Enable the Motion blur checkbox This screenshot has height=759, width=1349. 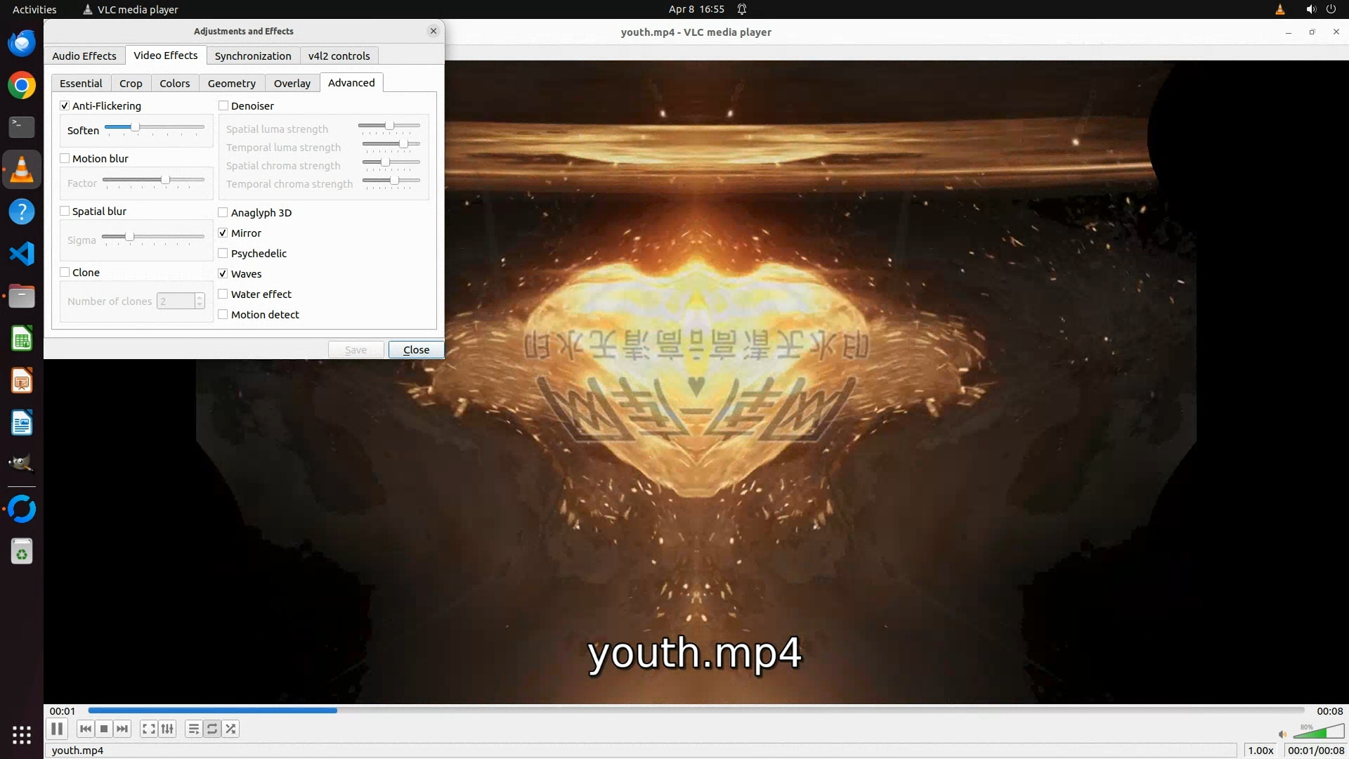(65, 158)
